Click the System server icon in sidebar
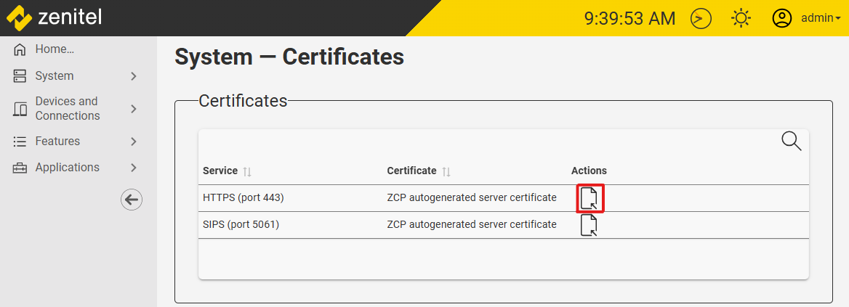The image size is (849, 307). 20,76
